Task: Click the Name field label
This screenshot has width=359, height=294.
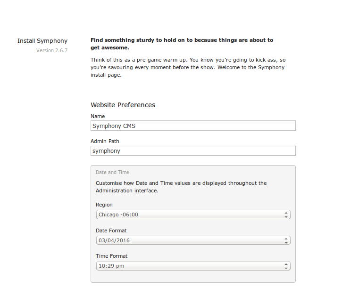Action: 98,116
